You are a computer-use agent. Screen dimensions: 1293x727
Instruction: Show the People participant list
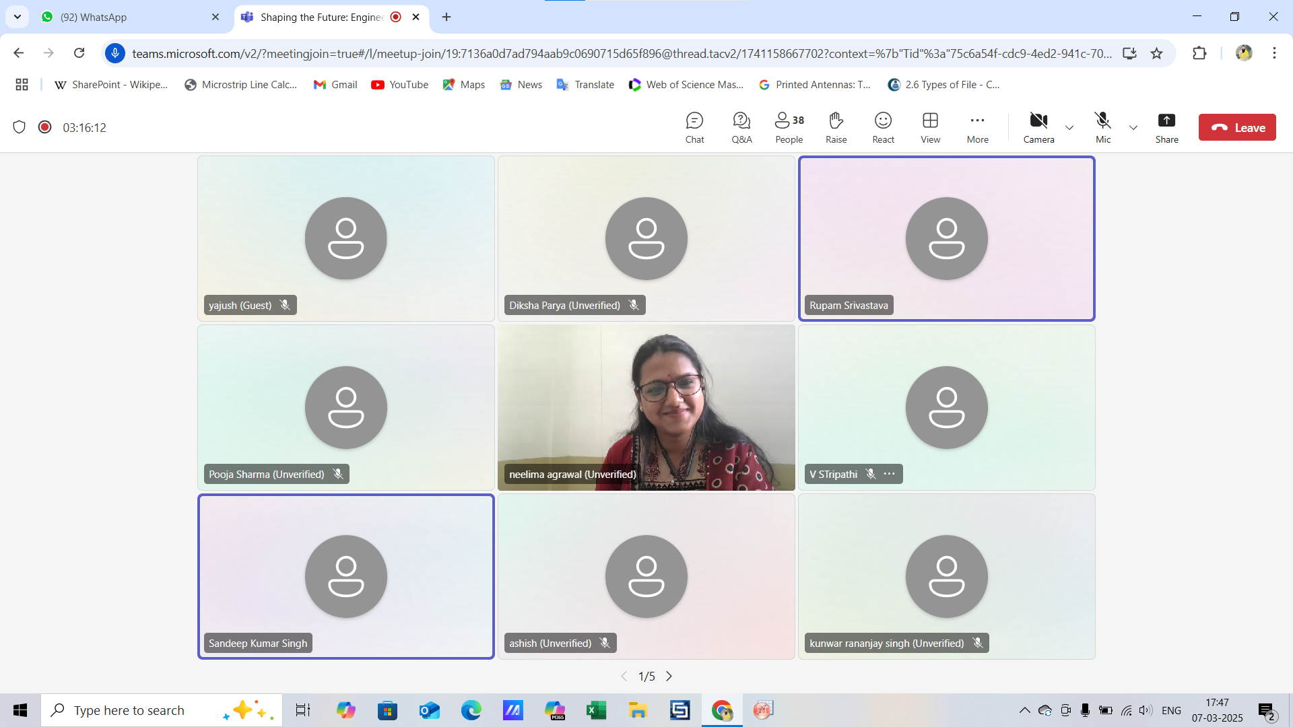coord(789,127)
